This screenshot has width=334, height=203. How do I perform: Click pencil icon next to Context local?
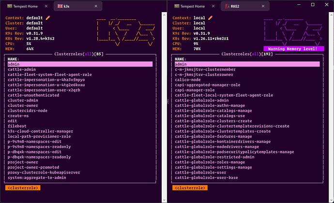coord(210,18)
